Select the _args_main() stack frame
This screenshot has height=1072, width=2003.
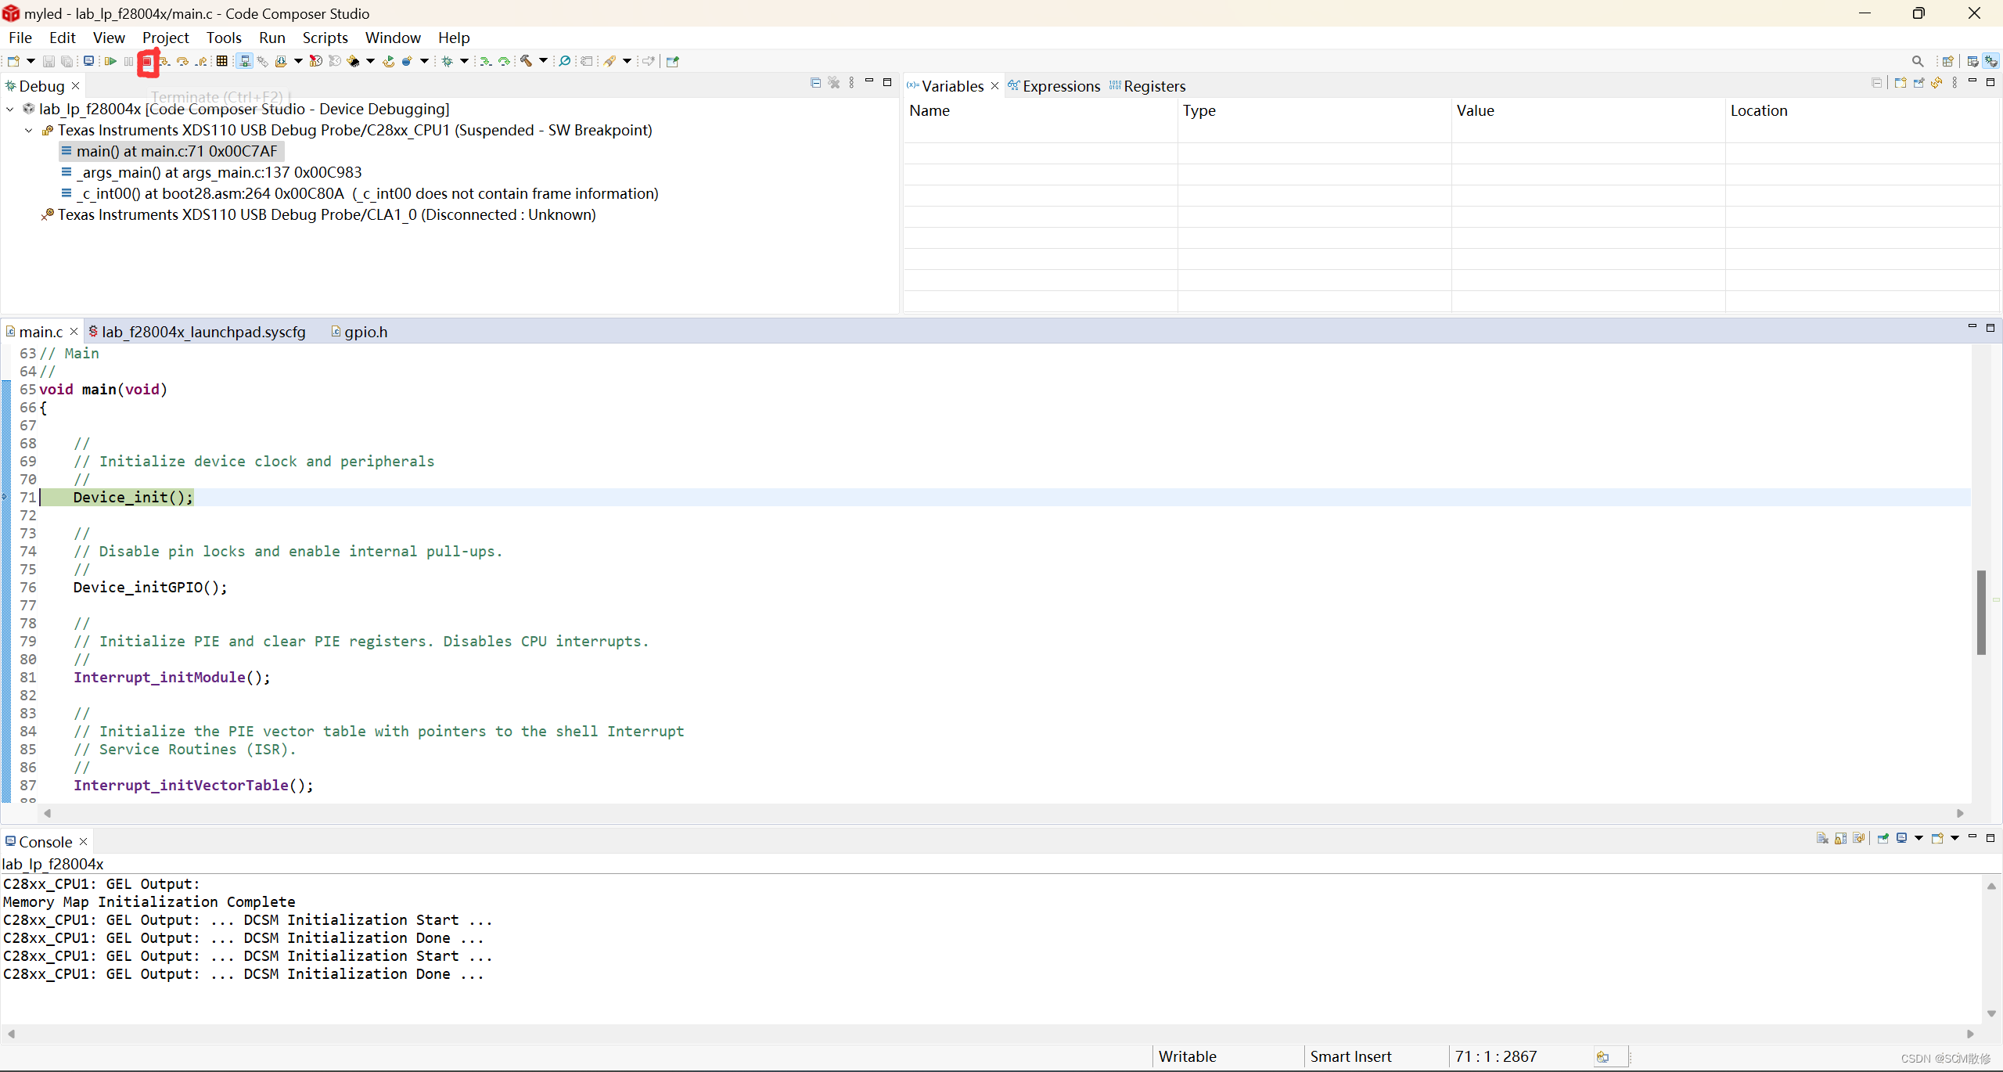(219, 172)
